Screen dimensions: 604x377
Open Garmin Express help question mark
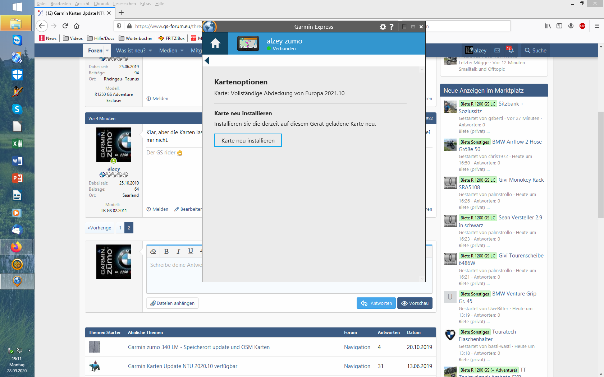(392, 27)
